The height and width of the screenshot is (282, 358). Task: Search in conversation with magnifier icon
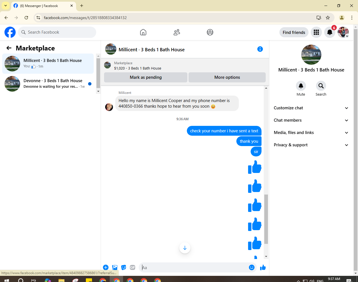pyautogui.click(x=321, y=86)
